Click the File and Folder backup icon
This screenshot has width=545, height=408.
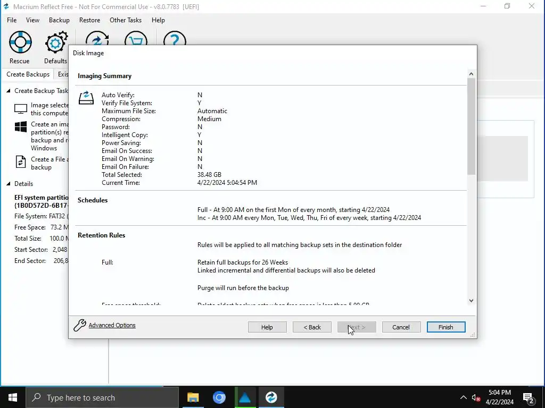tap(21, 161)
